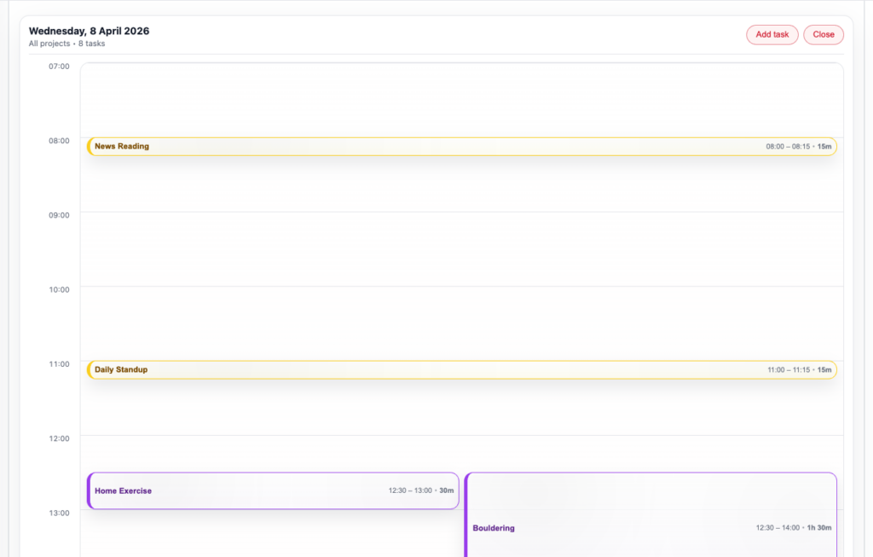Click the 10:00 hour label
Viewport: 873px width, 557px height.
click(x=59, y=290)
